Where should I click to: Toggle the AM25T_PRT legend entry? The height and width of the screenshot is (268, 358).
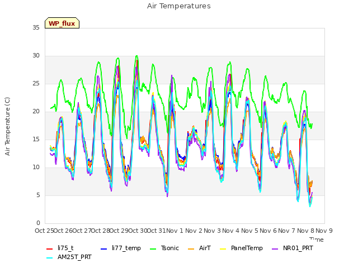click(69, 257)
